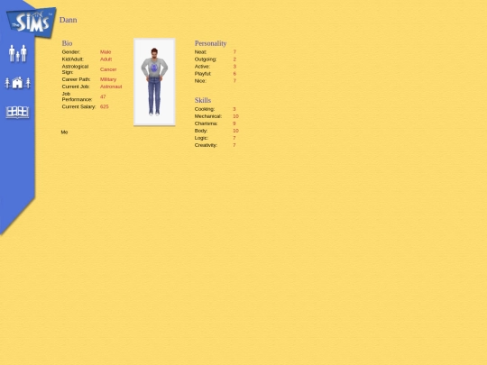Click the Skills section heading

(203, 100)
